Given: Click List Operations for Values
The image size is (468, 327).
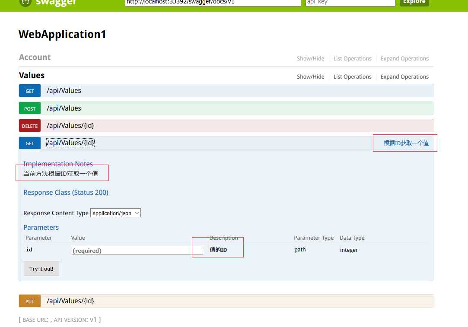Looking at the screenshot, I should [x=352, y=77].
